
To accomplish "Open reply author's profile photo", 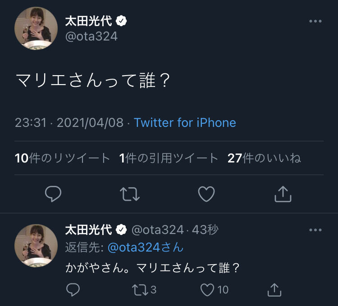I will coord(36,246).
